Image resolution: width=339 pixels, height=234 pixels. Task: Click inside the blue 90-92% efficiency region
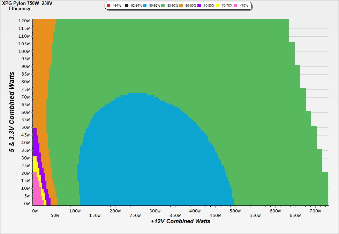(140, 157)
